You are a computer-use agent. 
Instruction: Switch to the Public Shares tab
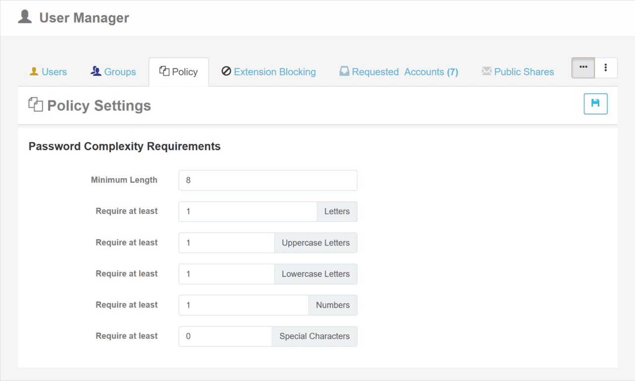coord(523,71)
